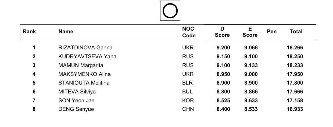This screenshot has height=127, width=333.
Task: Click the D Score column header
Action: 222,32
